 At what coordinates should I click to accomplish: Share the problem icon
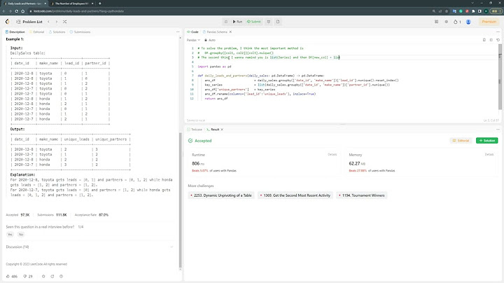tap(52, 276)
